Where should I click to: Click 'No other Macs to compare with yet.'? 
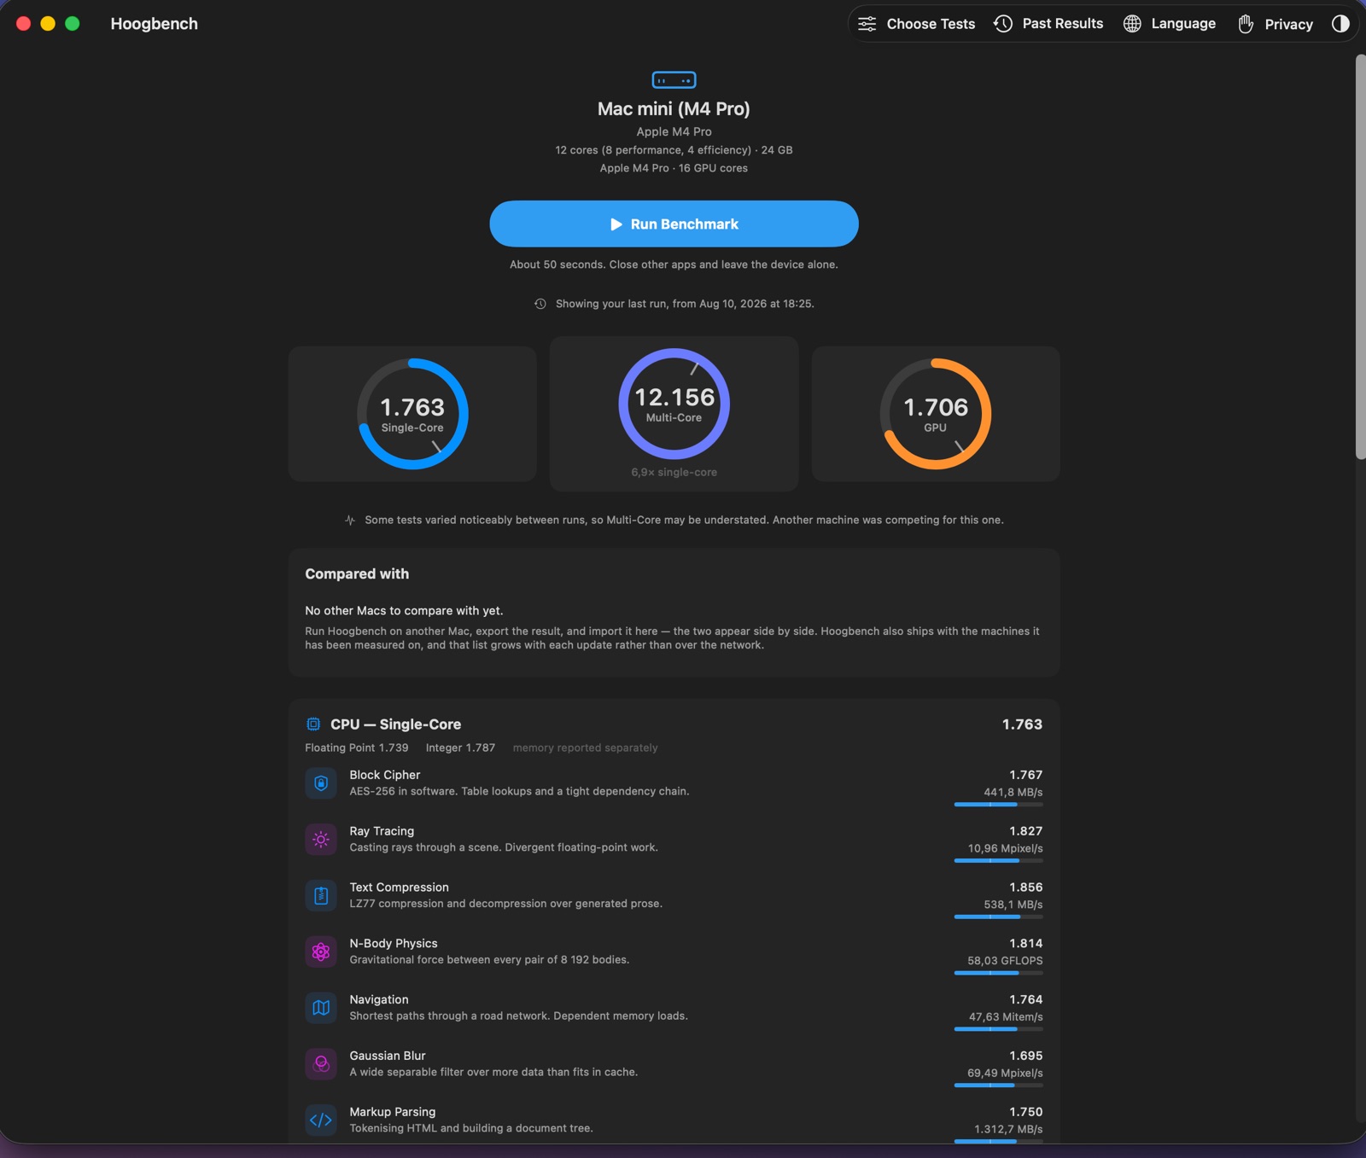tap(404, 611)
